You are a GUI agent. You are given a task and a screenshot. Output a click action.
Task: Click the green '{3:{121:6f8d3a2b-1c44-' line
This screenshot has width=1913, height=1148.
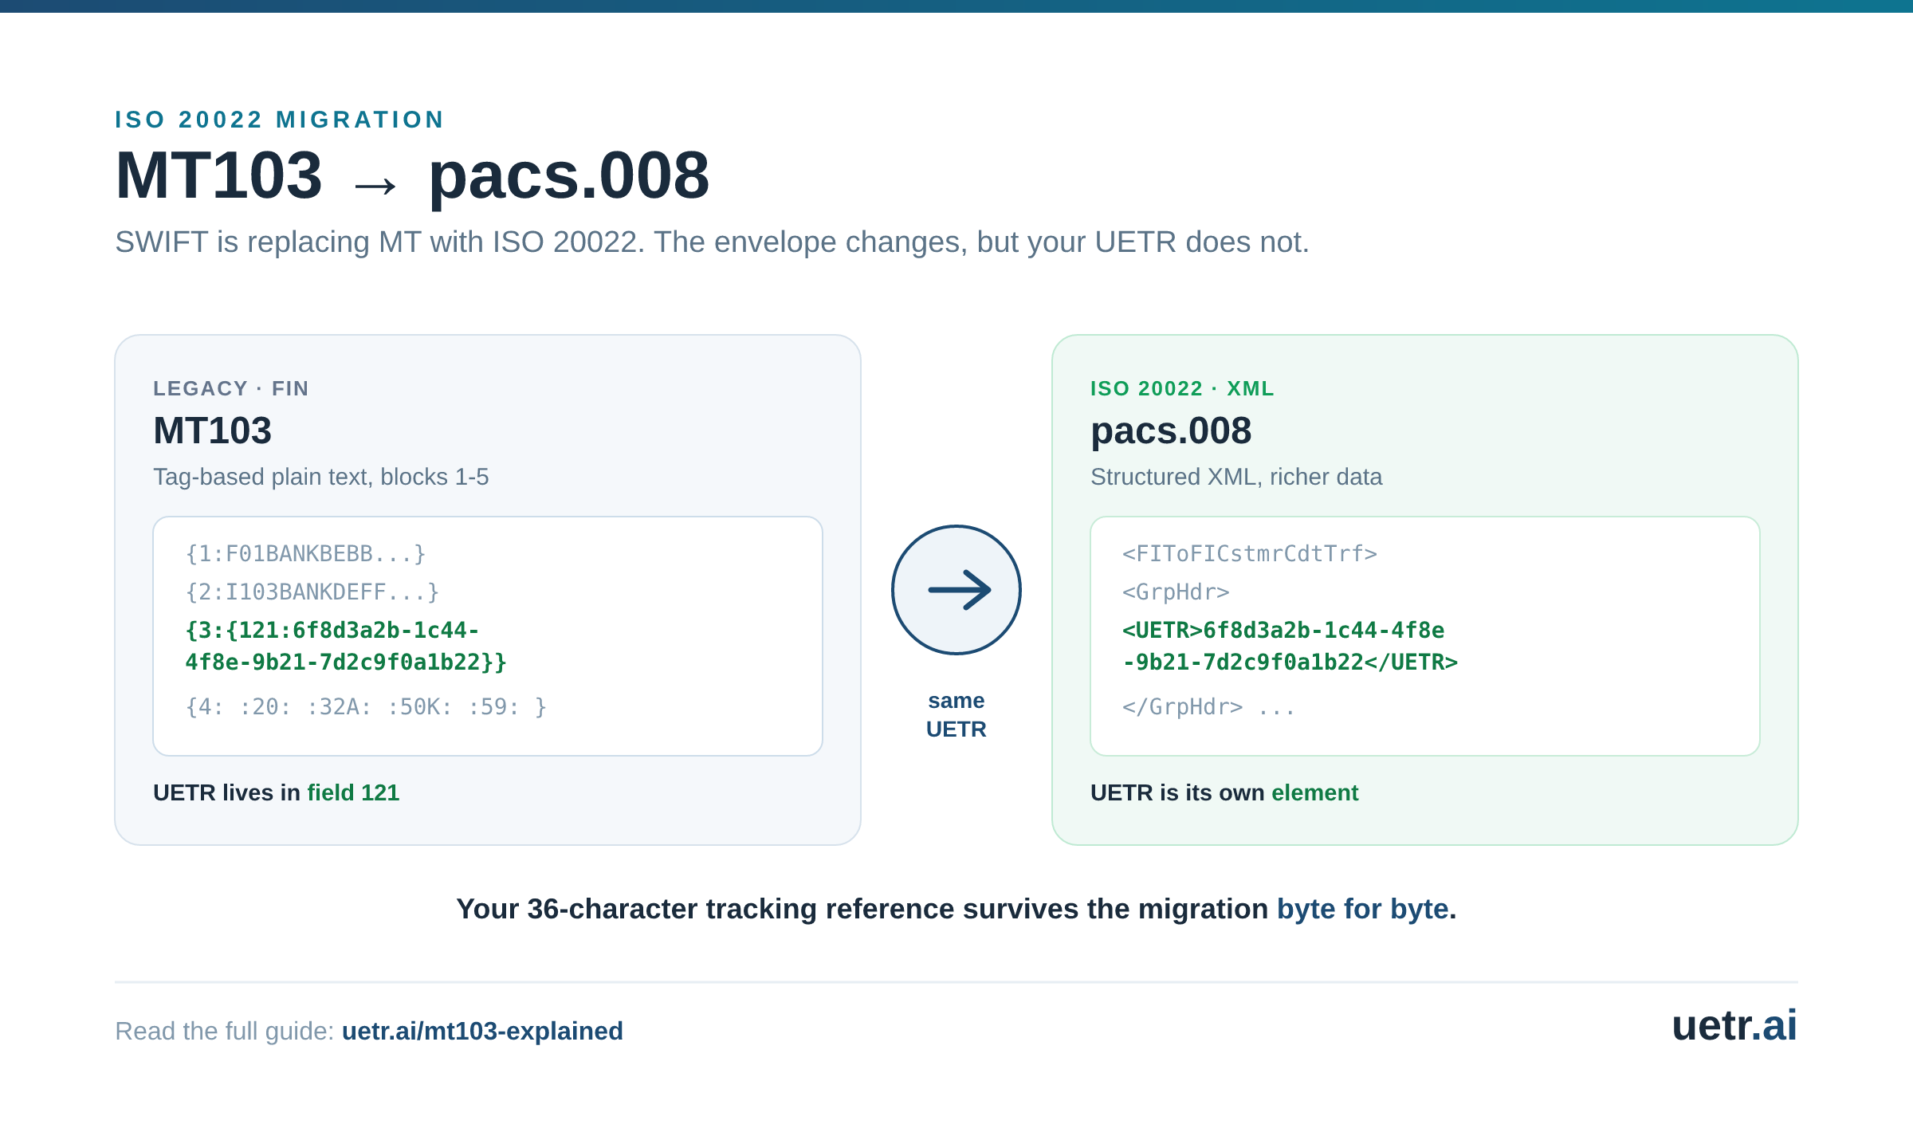pos(332,631)
